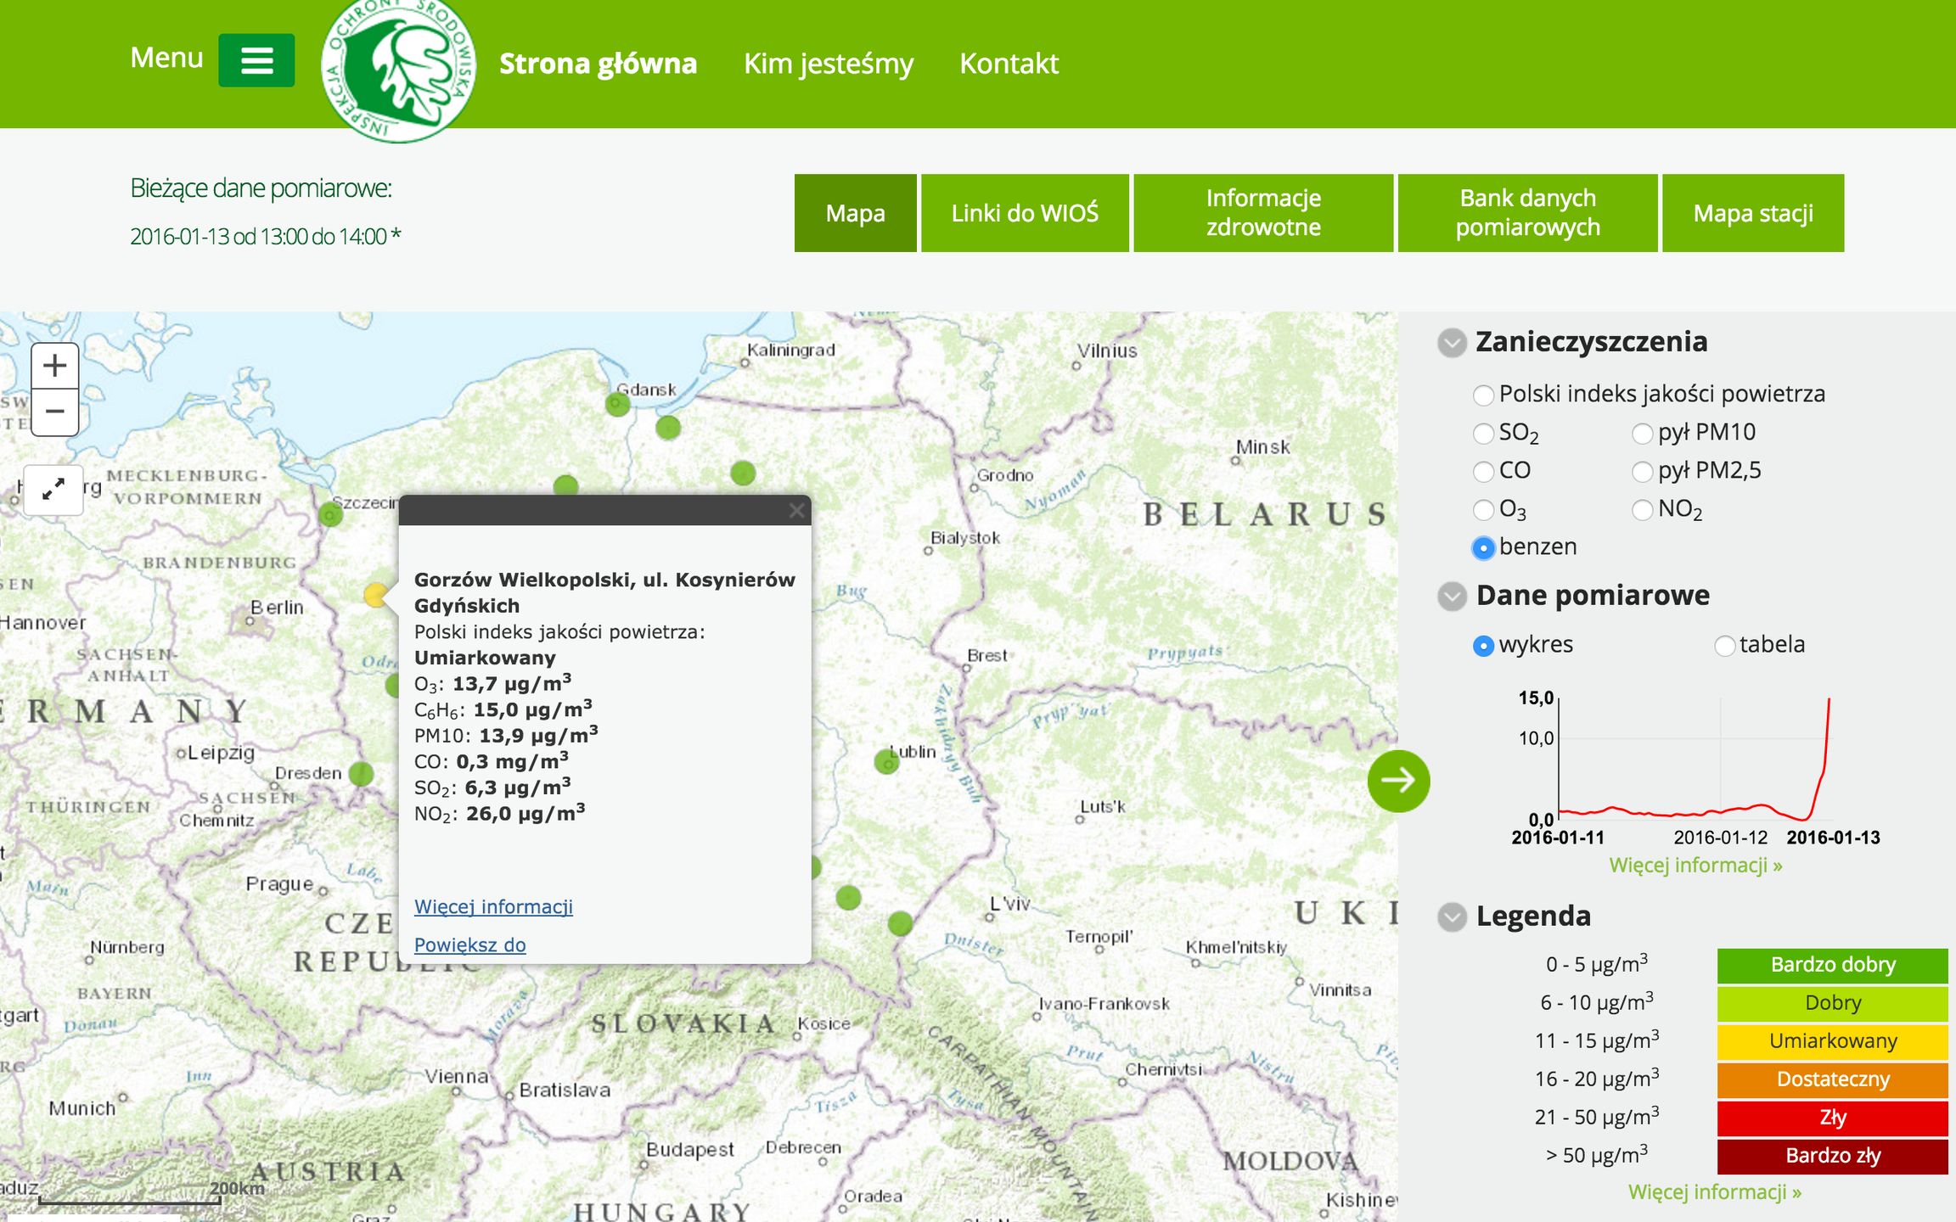Open the Bank danych pomiarowych tab
This screenshot has height=1222, width=1956.
[1526, 213]
